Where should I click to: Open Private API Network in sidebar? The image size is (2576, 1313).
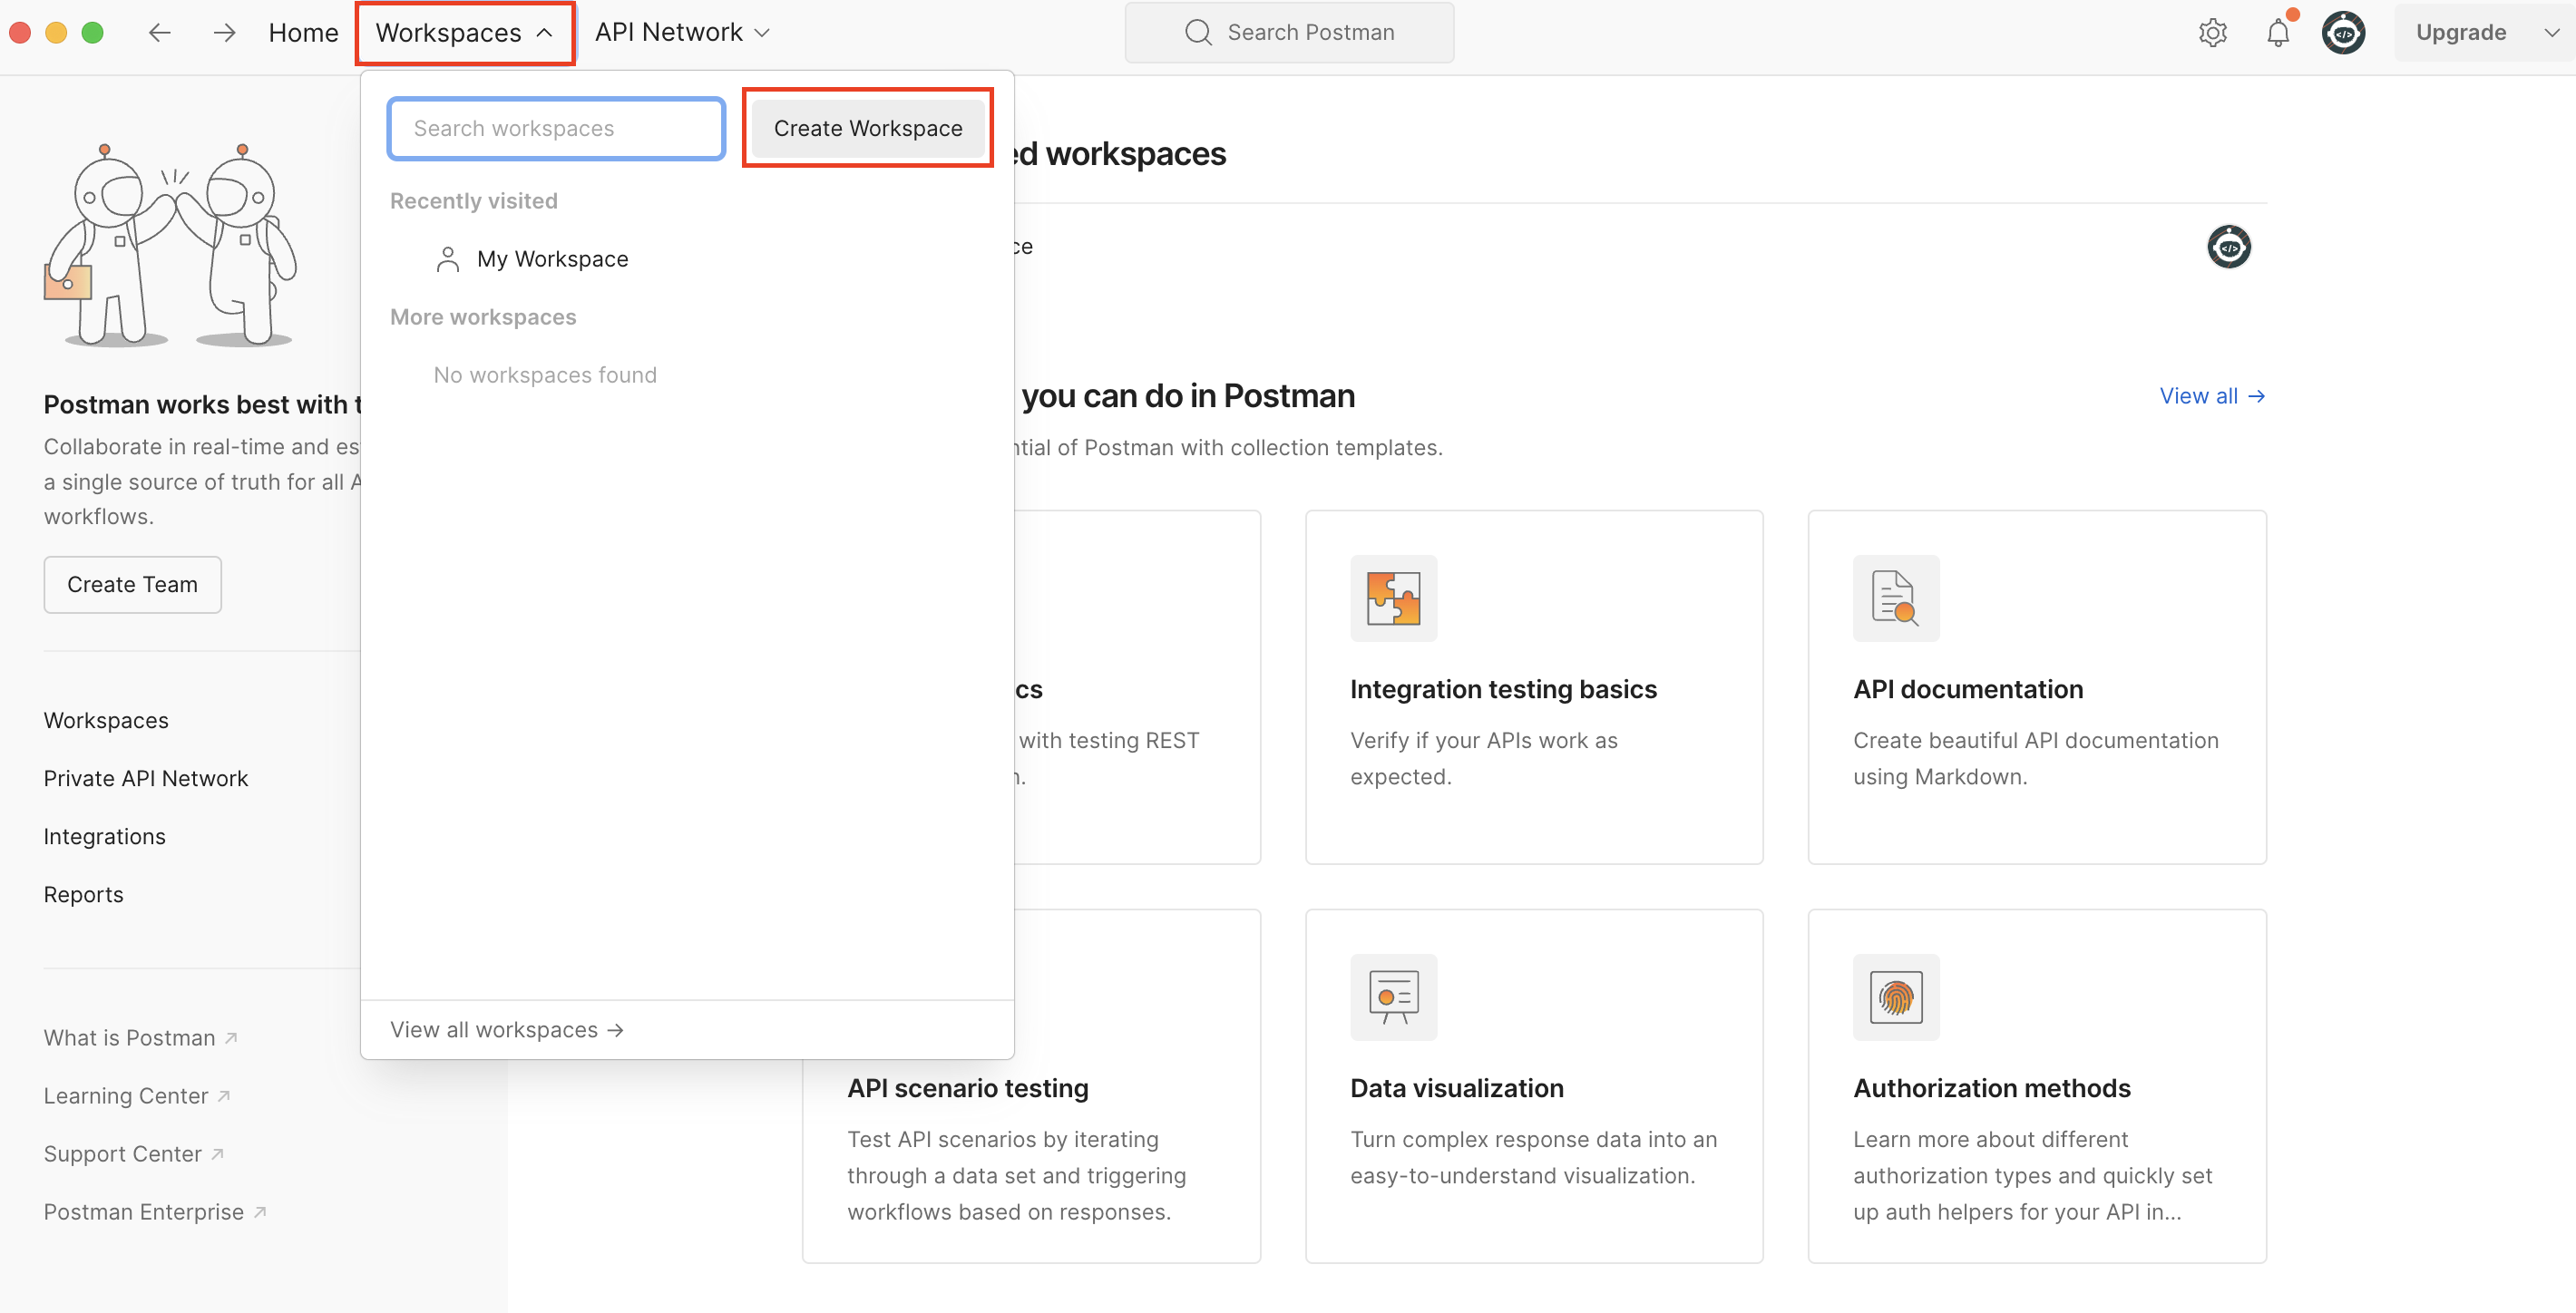tap(146, 778)
